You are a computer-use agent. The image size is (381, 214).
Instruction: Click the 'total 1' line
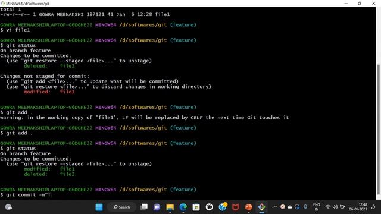pyautogui.click(x=11, y=10)
